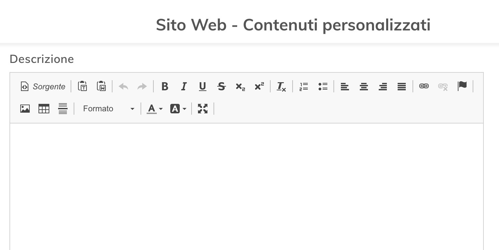
Task: Maximize the editor view
Action: point(202,109)
